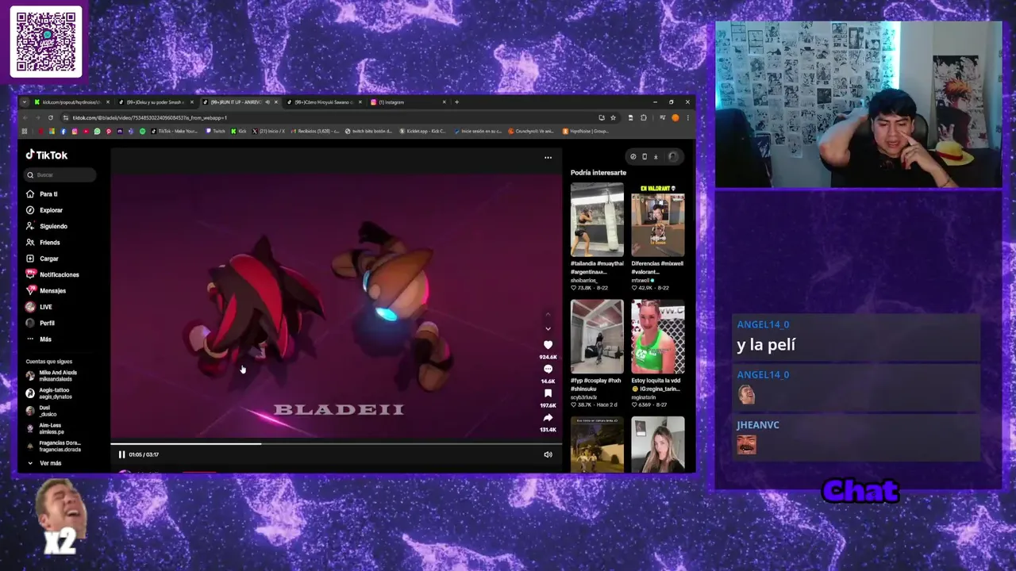Click the tiktok.com address bar URL
Screen dimensions: 1016x571
point(149,117)
